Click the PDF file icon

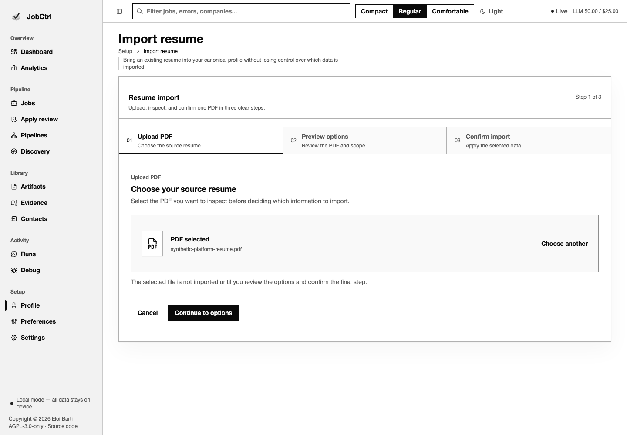coord(152,244)
